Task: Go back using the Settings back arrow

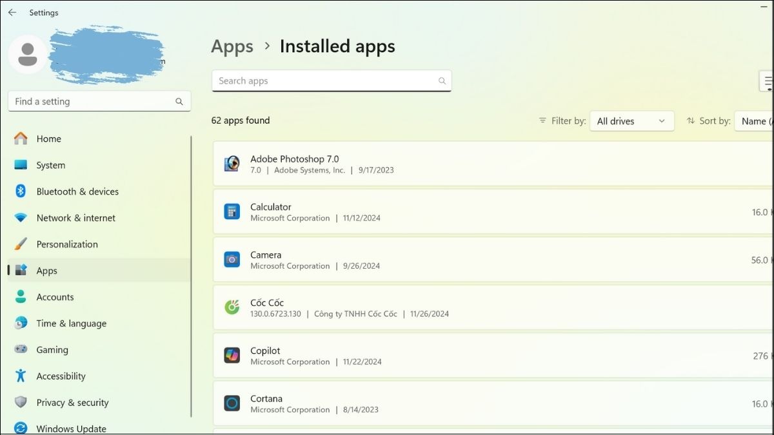Action: pos(12,12)
